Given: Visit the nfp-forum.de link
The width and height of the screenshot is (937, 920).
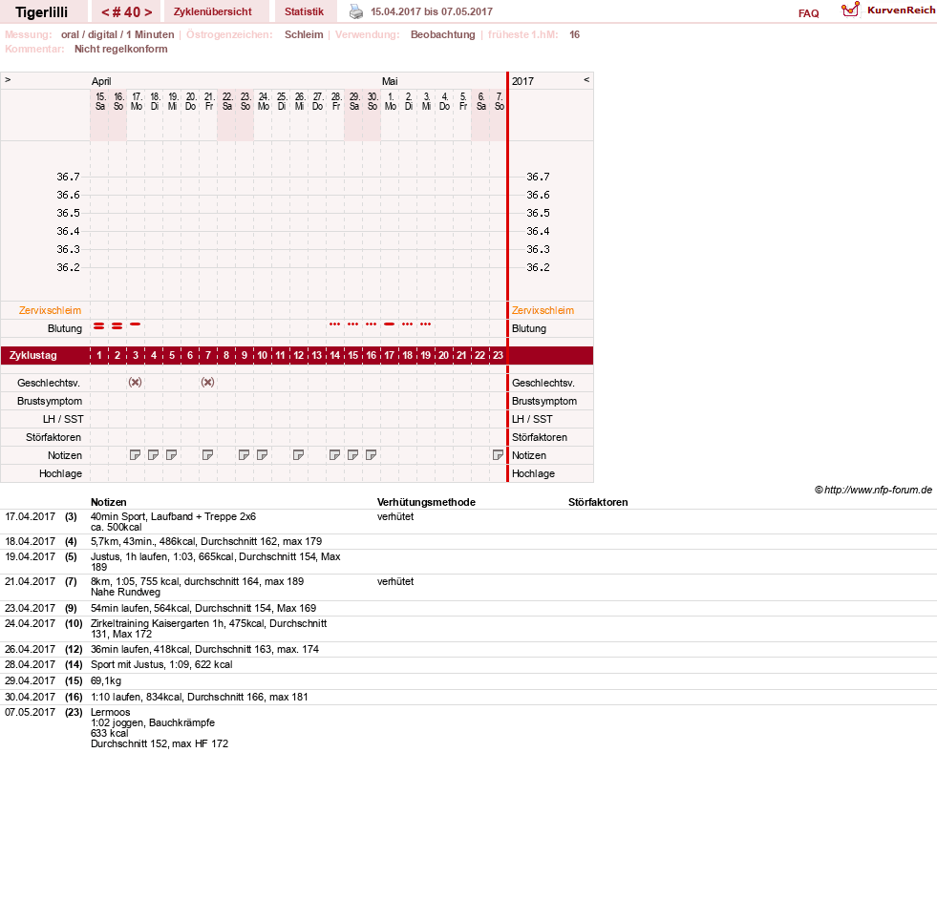Looking at the screenshot, I should coord(878,490).
